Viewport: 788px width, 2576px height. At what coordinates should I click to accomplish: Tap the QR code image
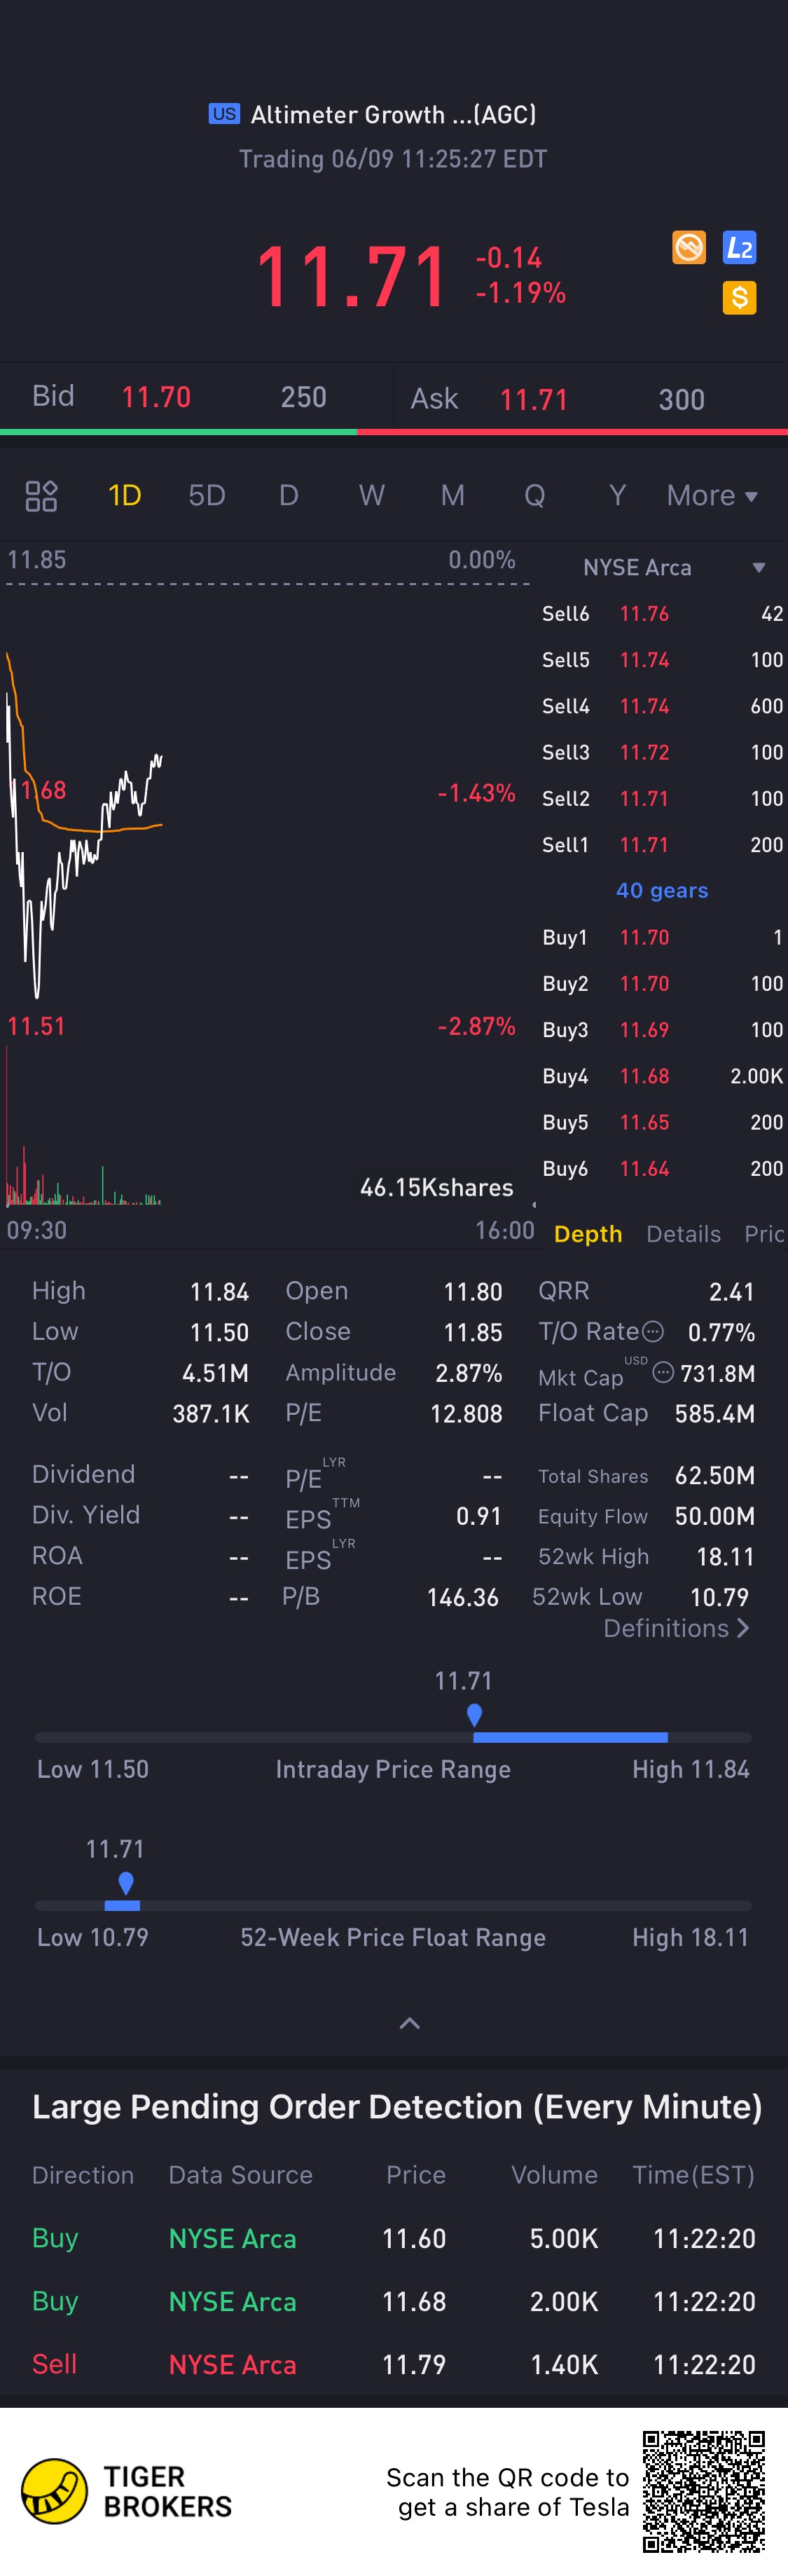(703, 2490)
